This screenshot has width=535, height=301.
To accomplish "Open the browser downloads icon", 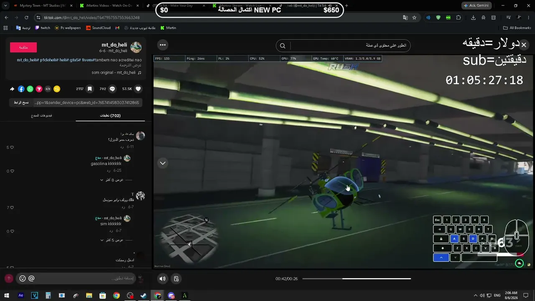I will click(x=473, y=18).
